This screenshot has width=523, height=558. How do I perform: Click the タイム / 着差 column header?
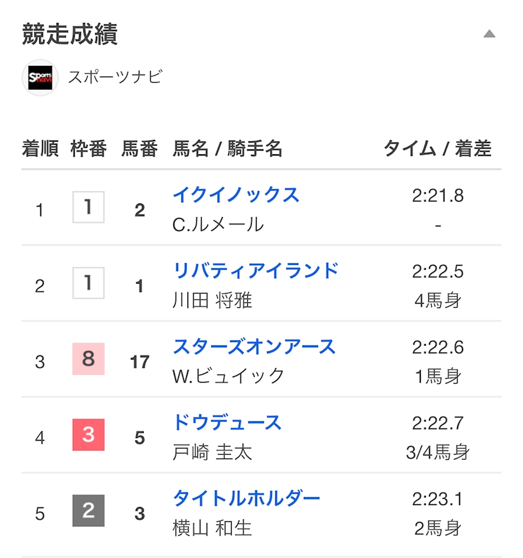pyautogui.click(x=437, y=149)
